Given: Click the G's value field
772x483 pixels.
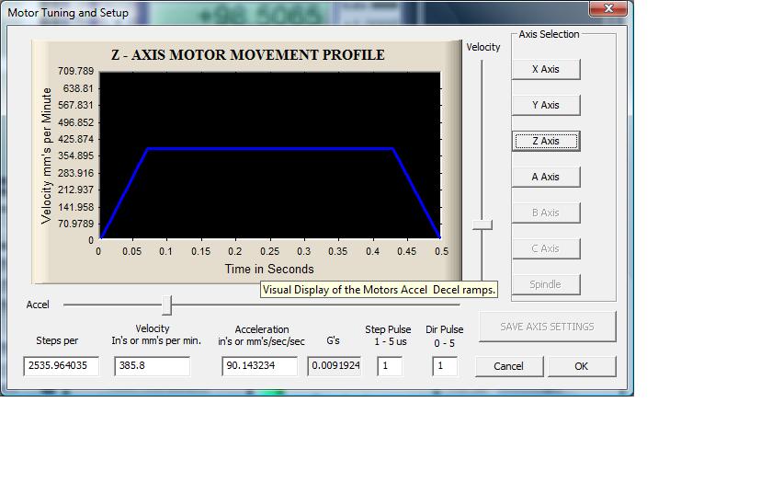Looking at the screenshot, I should coord(334,366).
